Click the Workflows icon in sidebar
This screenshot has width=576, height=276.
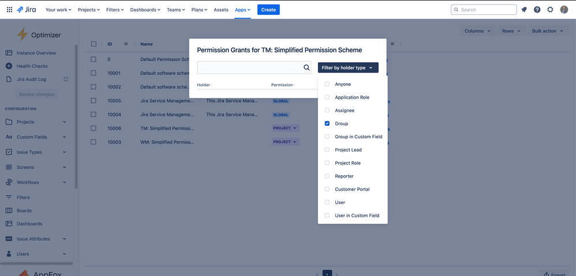point(9,182)
